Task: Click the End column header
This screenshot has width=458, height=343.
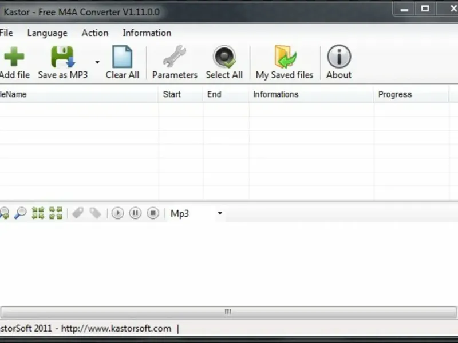Action: (226, 94)
